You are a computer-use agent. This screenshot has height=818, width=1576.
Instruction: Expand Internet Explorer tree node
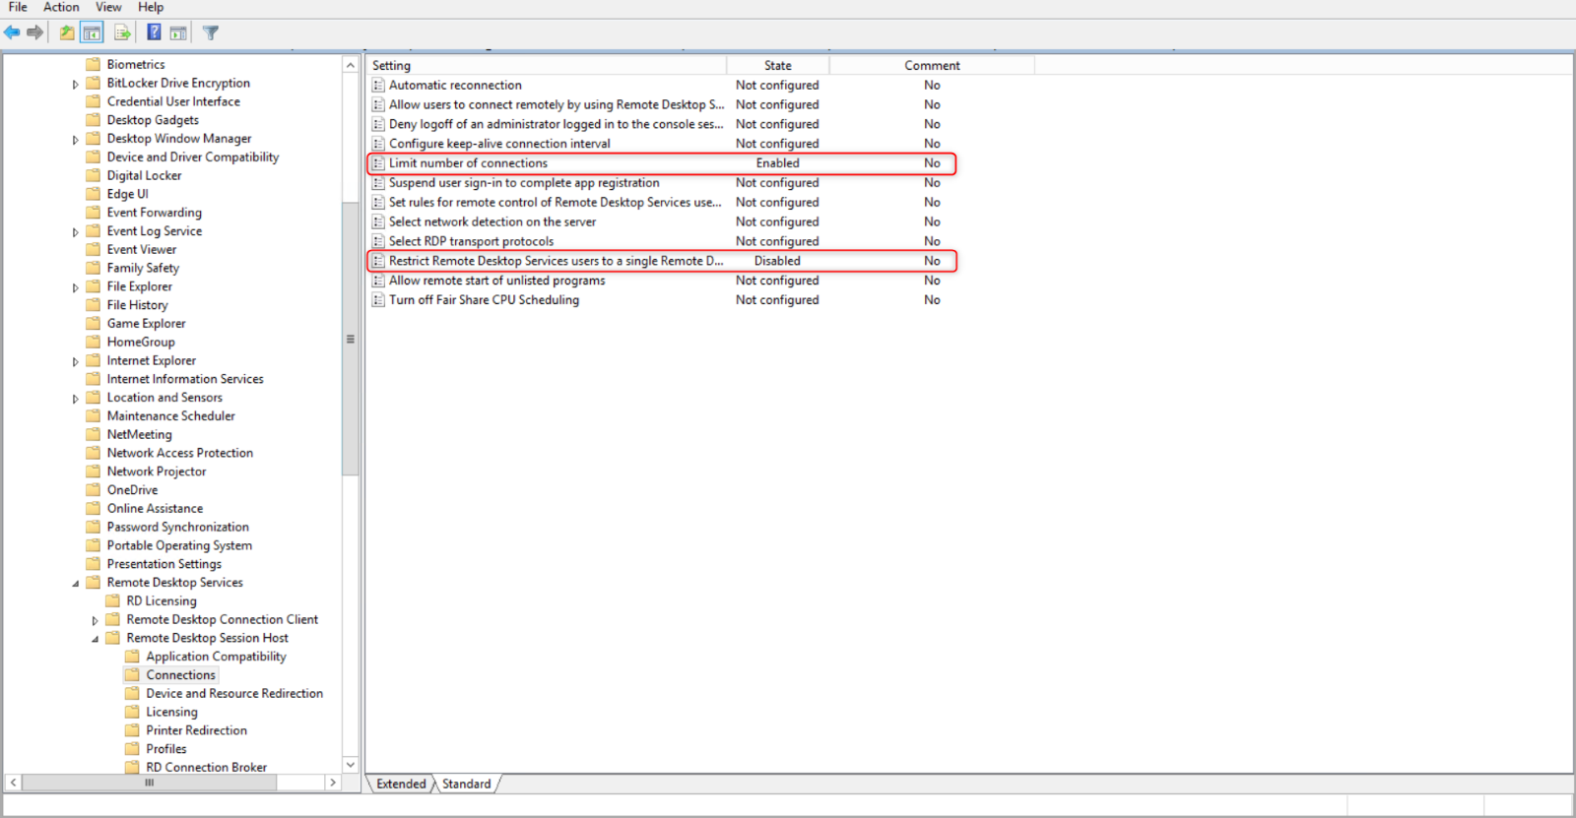pos(76,361)
